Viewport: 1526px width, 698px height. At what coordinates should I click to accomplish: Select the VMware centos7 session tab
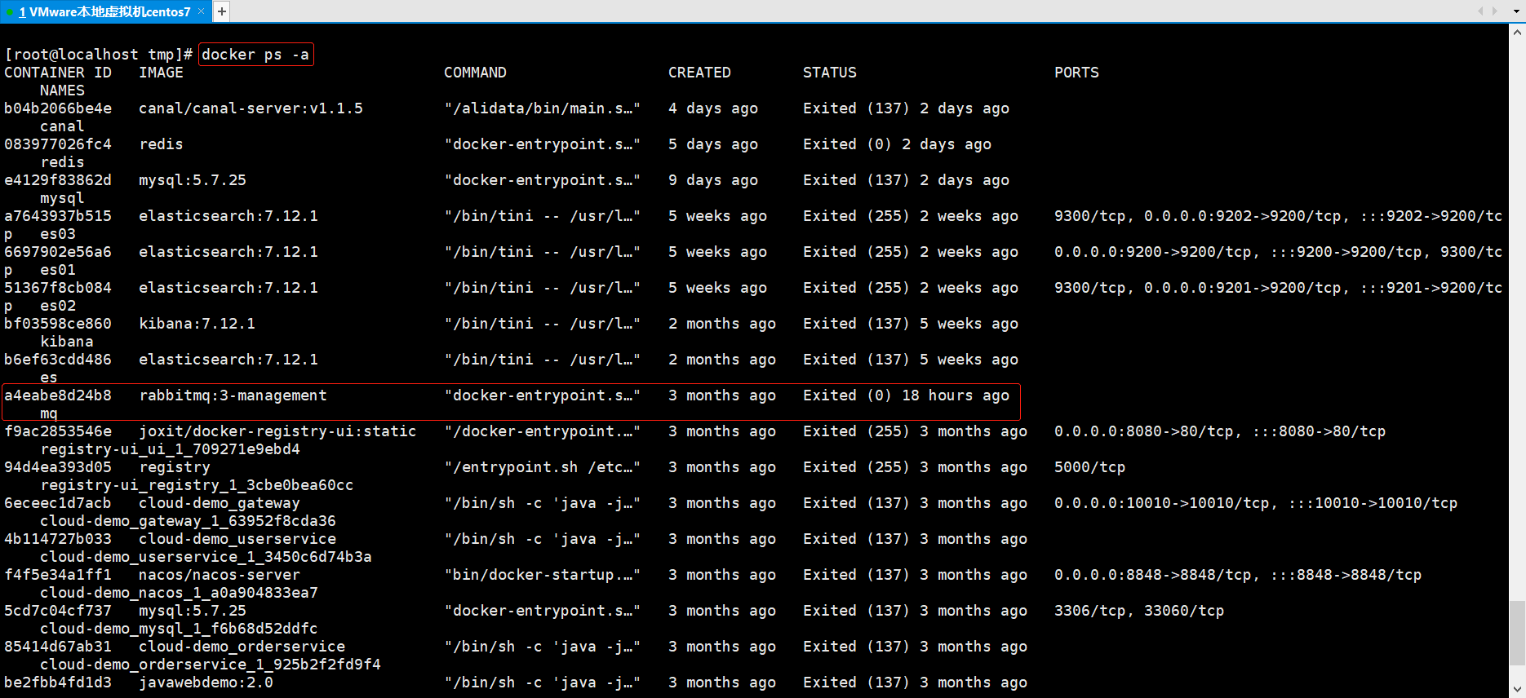coord(104,11)
